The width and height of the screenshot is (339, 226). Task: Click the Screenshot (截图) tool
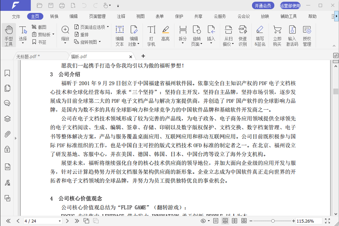coord(39,27)
